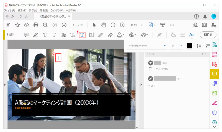Click the 閉じる button
222x132 pixels.
coord(208,35)
